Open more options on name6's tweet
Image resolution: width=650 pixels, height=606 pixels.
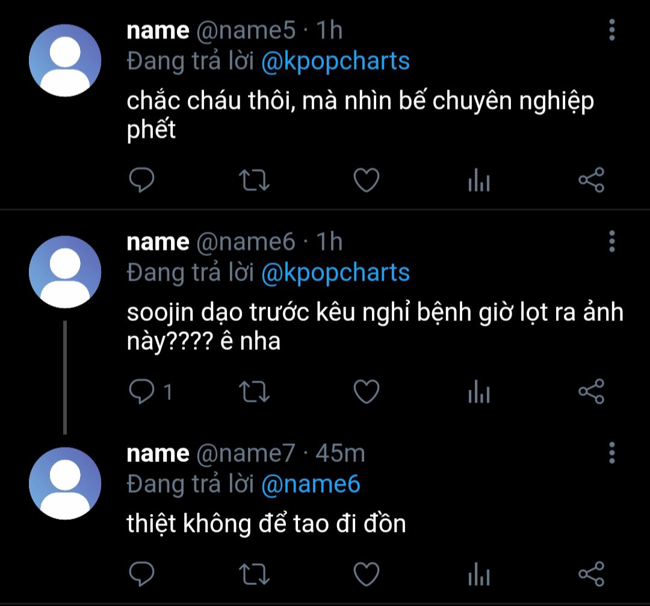(x=612, y=241)
